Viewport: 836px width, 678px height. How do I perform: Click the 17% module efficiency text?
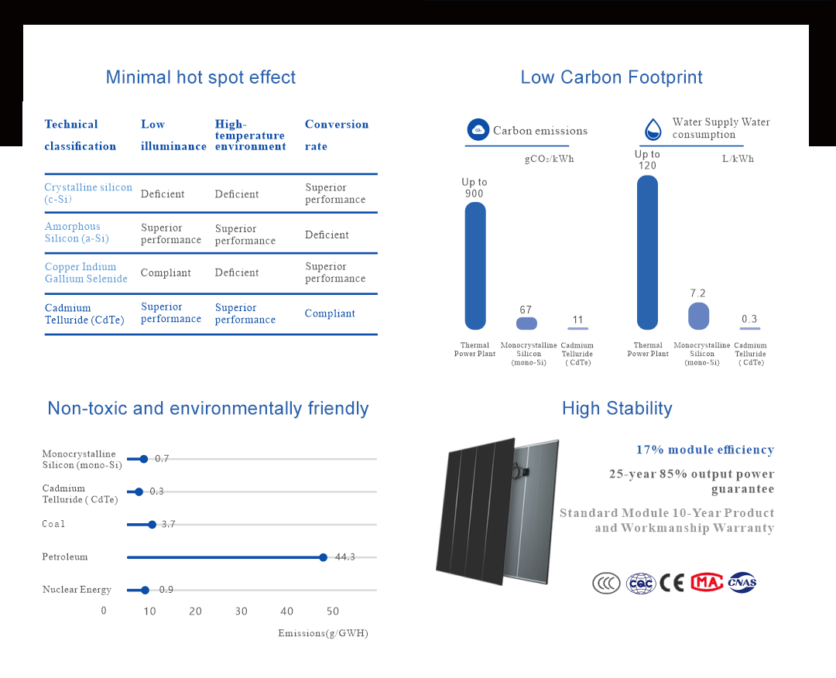(x=704, y=450)
